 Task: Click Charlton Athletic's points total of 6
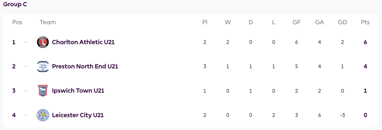[365, 42]
